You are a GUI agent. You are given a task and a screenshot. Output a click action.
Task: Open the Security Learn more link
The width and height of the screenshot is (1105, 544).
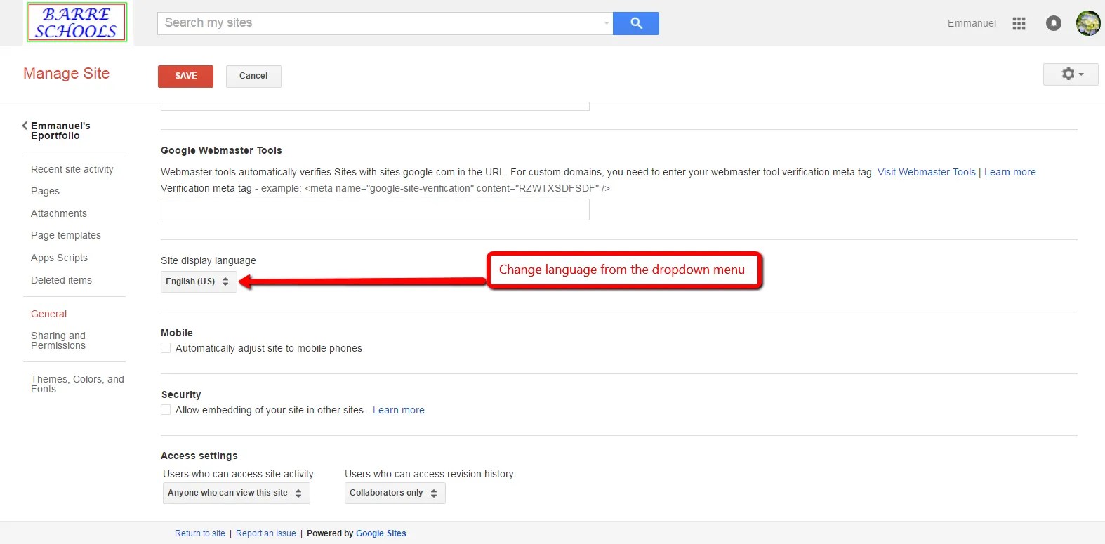pyautogui.click(x=398, y=410)
